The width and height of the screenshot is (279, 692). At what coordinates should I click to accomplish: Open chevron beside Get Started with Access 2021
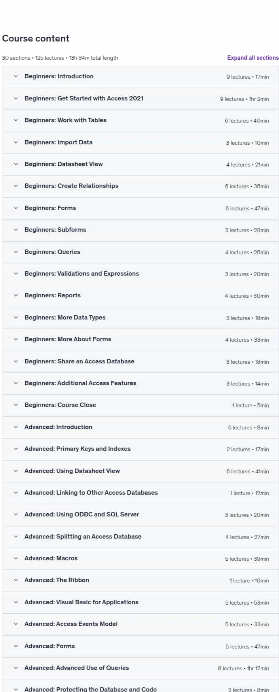(16, 98)
